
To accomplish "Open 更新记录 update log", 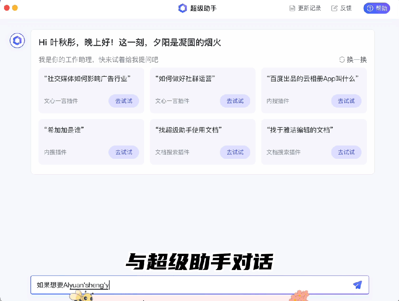I will click(305, 8).
